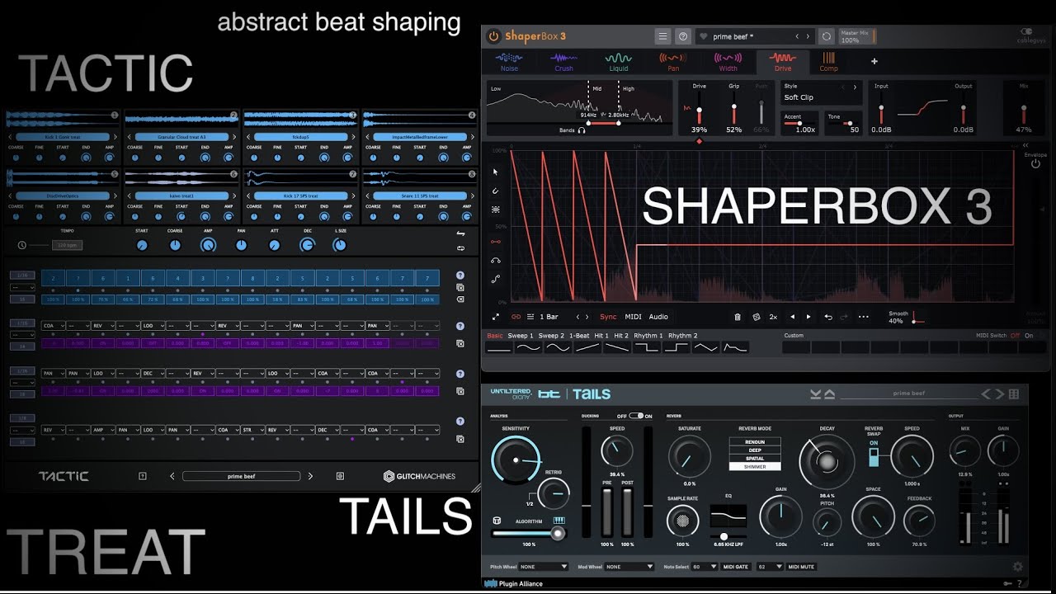1056x594 pixels.
Task: Select Audio trigger mode
Action: (658, 317)
